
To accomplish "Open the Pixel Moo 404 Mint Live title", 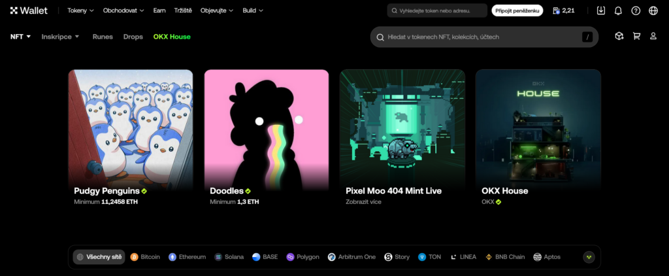I will (394, 191).
